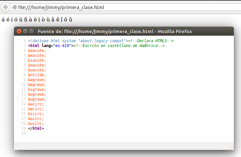The height and width of the screenshot is (157, 241).
Task: Click the &ucirc; entity on line 18
Action: click(36, 124)
